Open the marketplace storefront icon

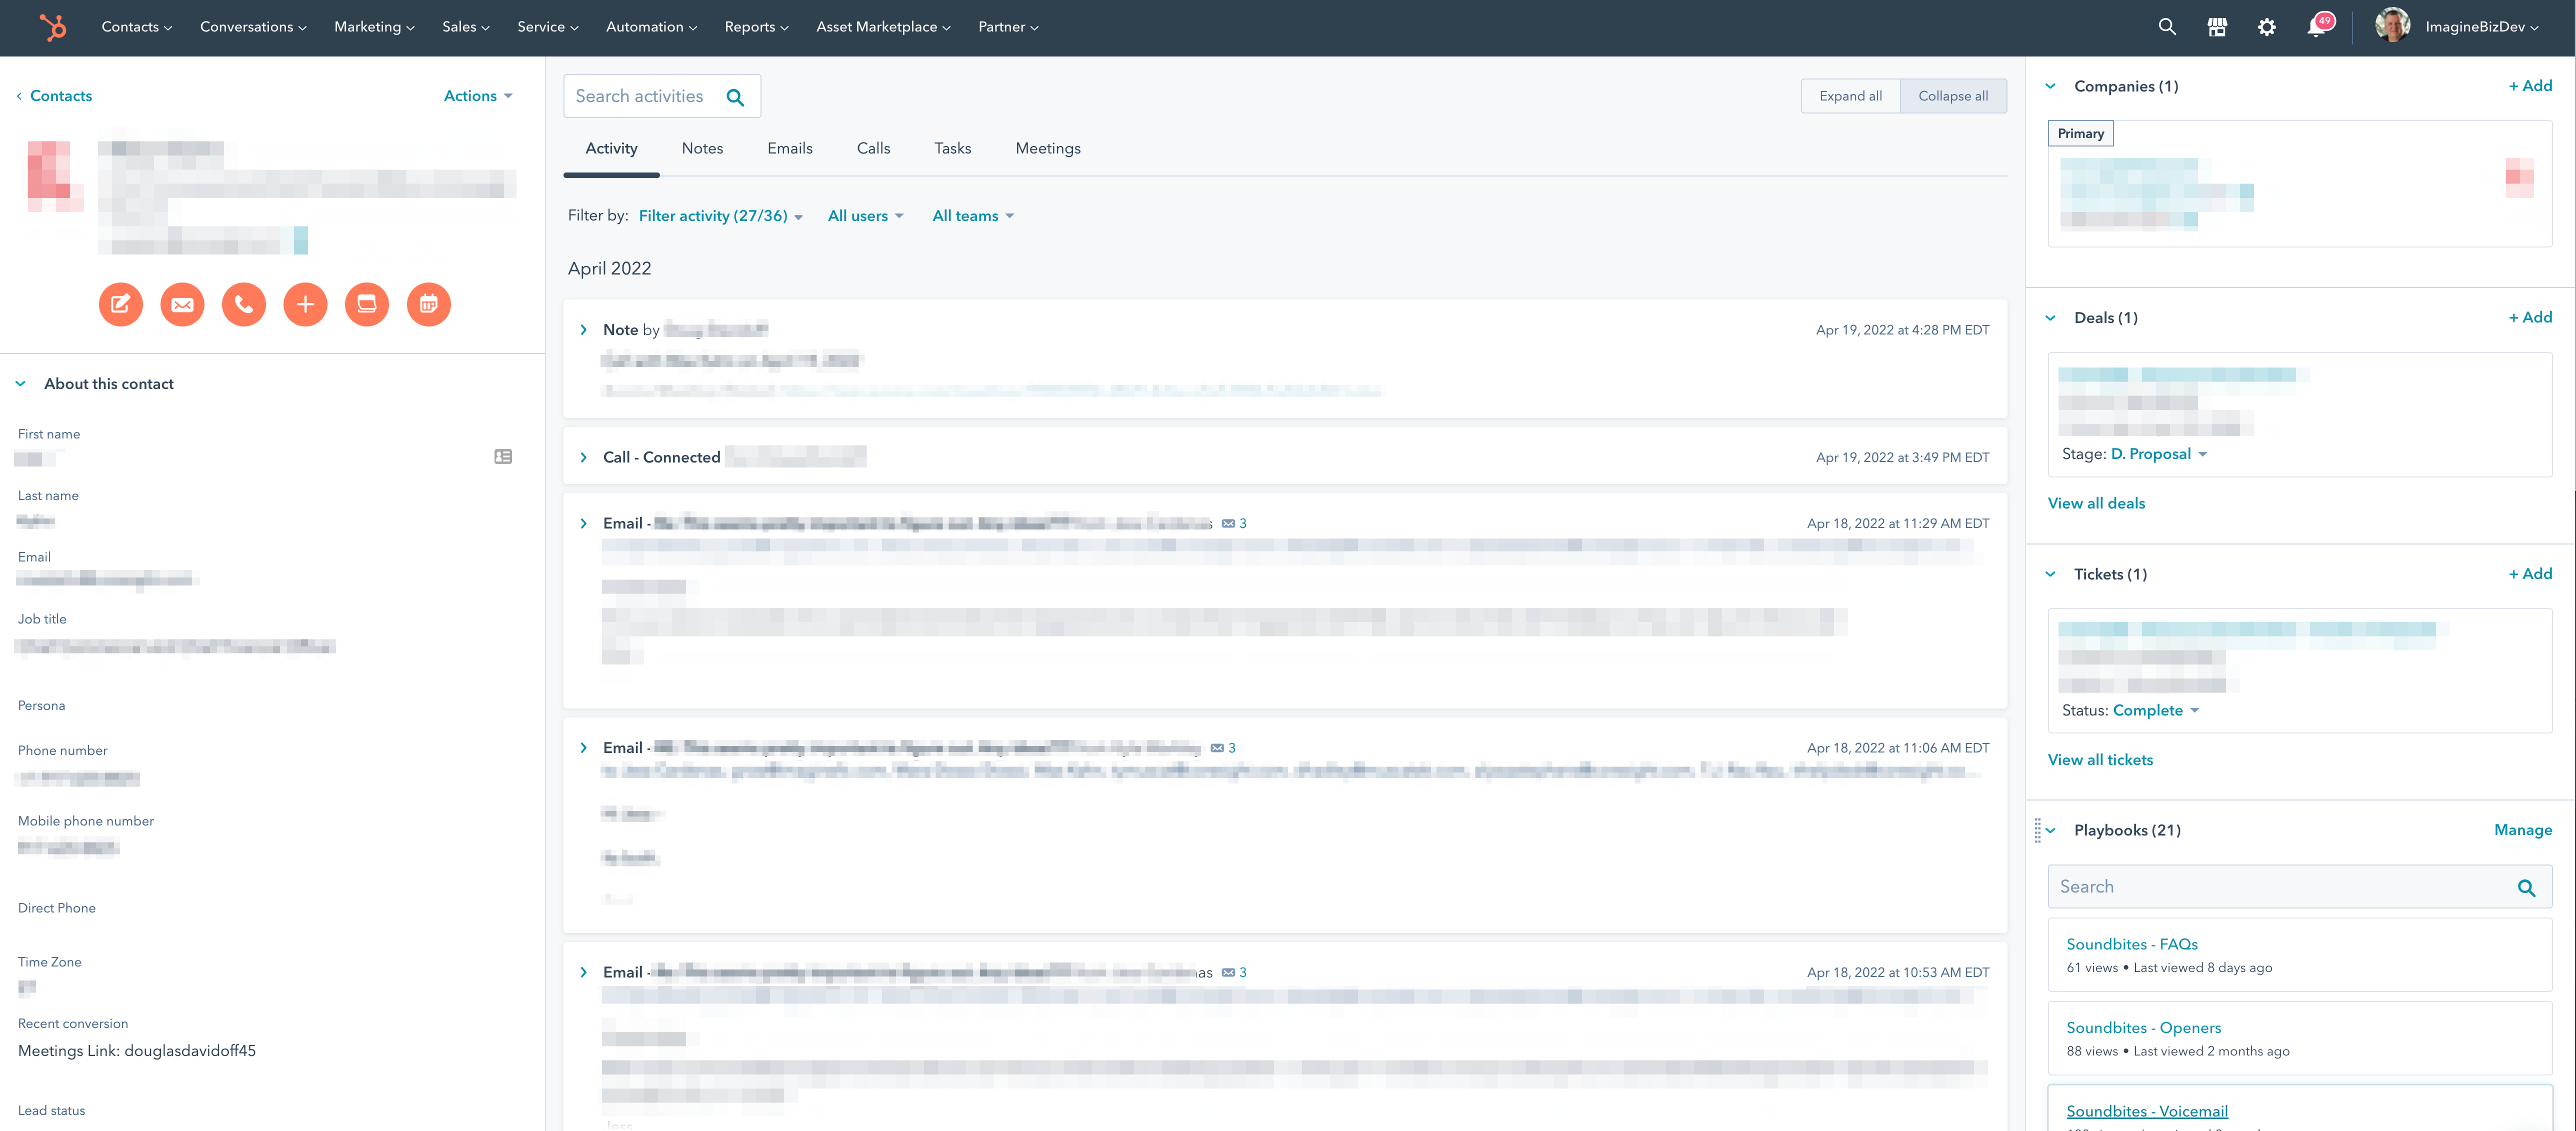[2217, 27]
